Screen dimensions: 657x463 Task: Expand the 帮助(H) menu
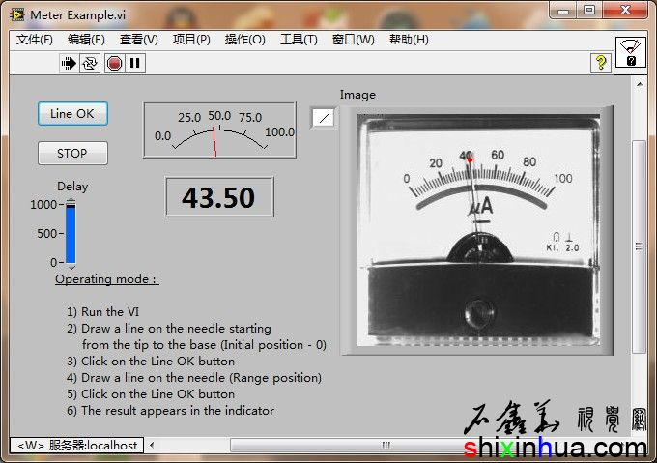click(409, 40)
